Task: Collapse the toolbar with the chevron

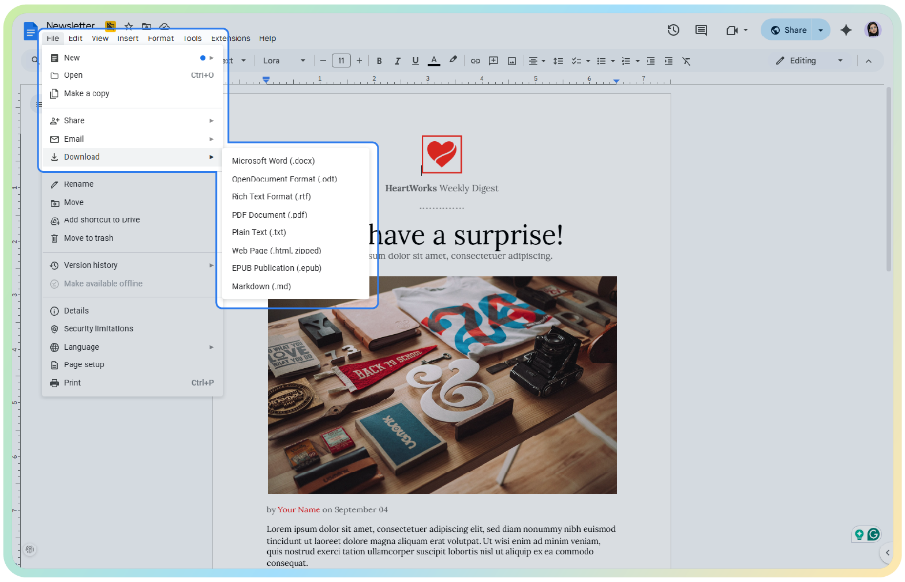Action: pyautogui.click(x=868, y=61)
